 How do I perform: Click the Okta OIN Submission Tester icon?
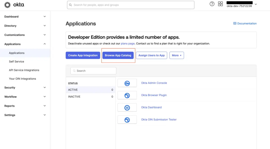[127, 120]
